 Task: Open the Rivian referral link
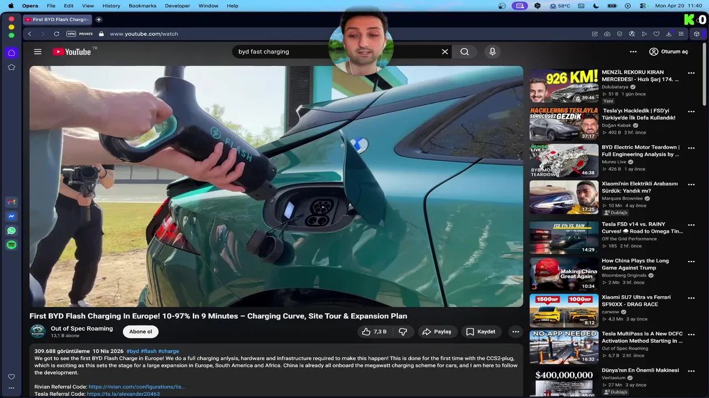point(137,387)
